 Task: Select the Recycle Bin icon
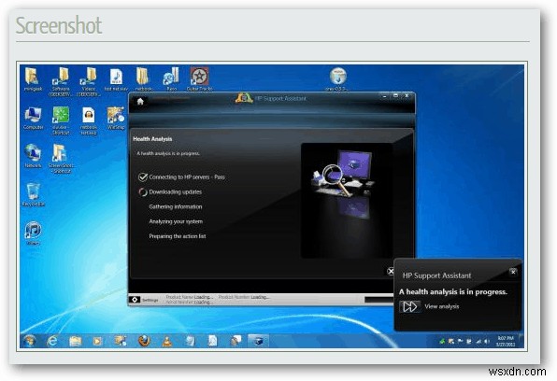click(33, 194)
